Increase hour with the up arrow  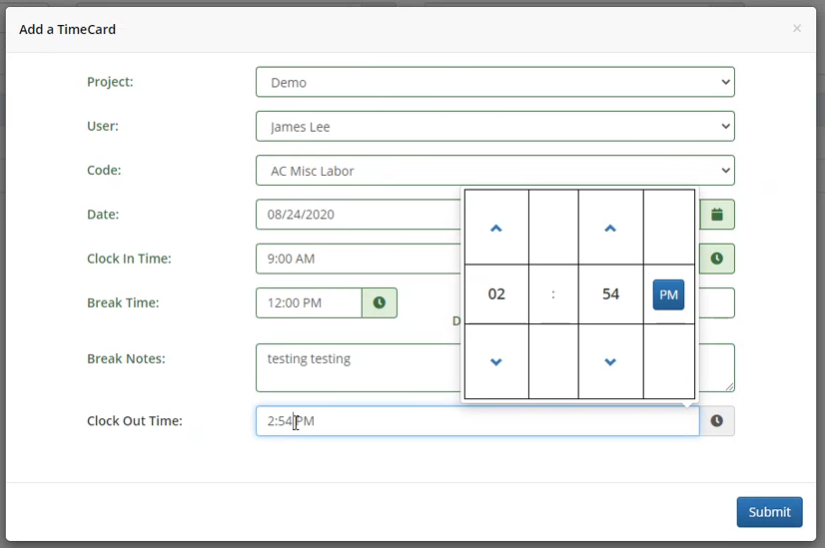tap(496, 229)
